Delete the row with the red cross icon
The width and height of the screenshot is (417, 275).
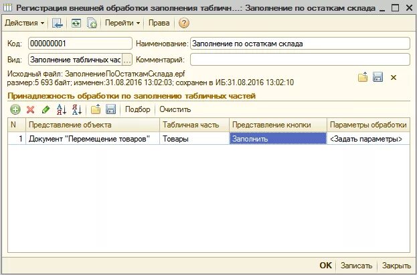pyautogui.click(x=31, y=109)
